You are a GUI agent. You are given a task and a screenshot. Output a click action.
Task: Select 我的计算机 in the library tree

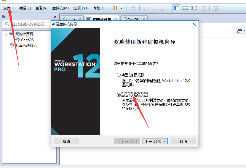tap(24, 34)
